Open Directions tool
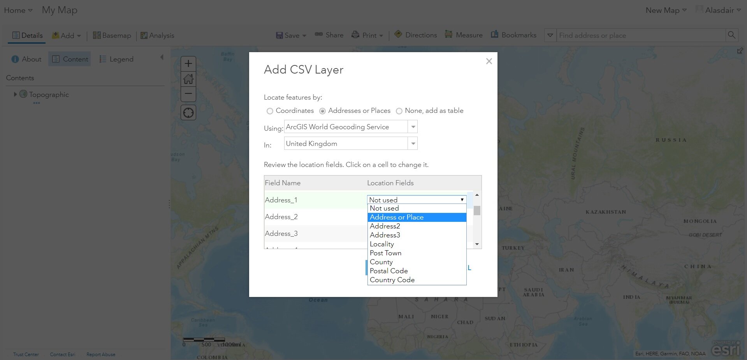747x360 pixels. click(415, 35)
